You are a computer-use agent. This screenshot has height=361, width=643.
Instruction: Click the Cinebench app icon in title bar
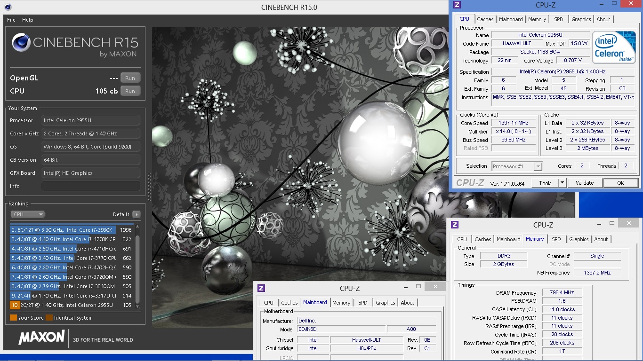8,7
